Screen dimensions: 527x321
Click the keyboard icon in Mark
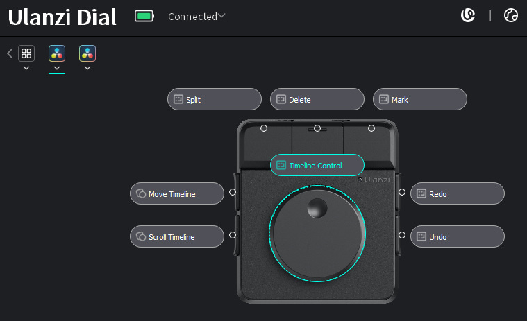384,99
